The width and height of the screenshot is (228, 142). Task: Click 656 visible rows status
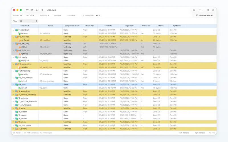pyautogui.click(x=31, y=133)
